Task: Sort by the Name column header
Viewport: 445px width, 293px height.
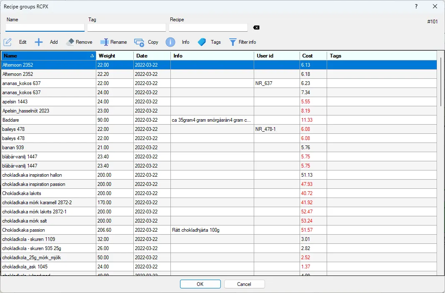Action: (x=48, y=56)
